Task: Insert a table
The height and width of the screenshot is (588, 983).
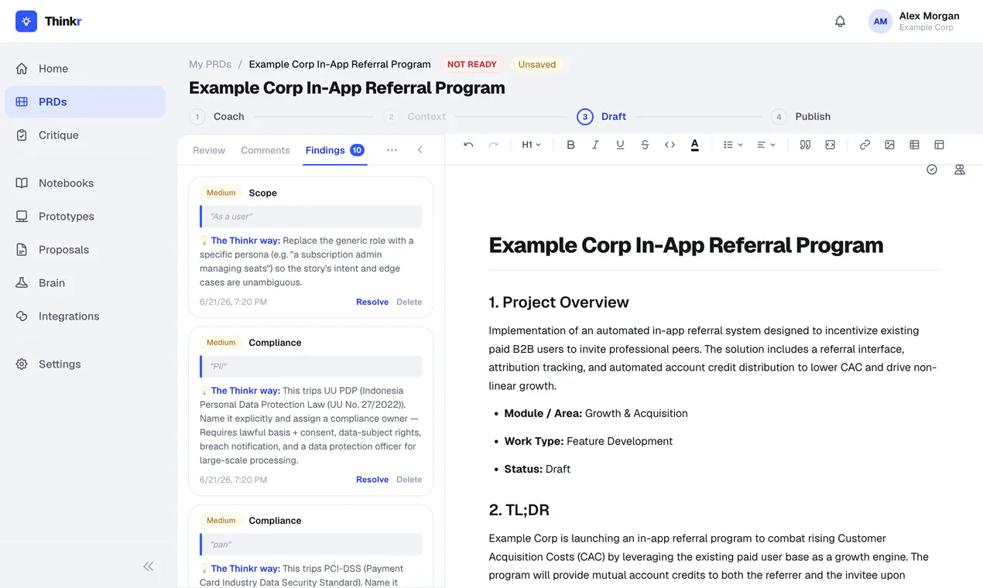Action: (x=914, y=145)
